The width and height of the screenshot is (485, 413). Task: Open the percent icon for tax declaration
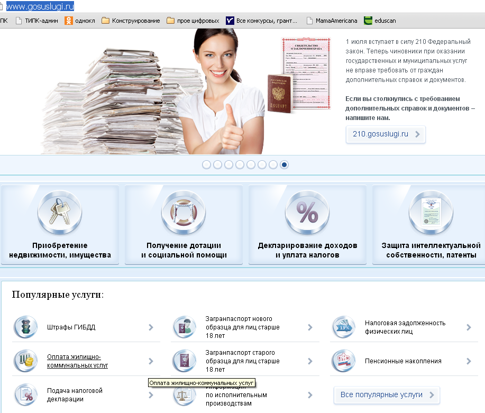pyautogui.click(x=307, y=213)
